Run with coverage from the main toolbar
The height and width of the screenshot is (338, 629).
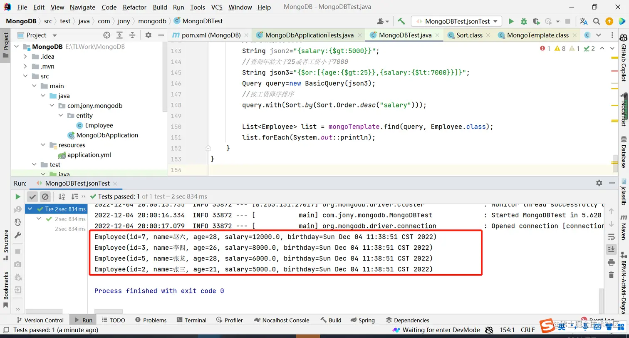pos(536,21)
